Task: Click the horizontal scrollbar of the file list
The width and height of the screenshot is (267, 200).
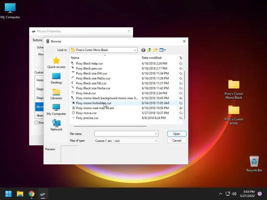Action: coord(110,126)
